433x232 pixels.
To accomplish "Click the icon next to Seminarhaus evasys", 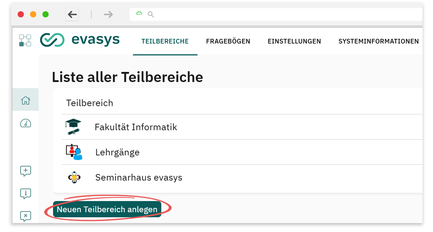I will point(74,177).
